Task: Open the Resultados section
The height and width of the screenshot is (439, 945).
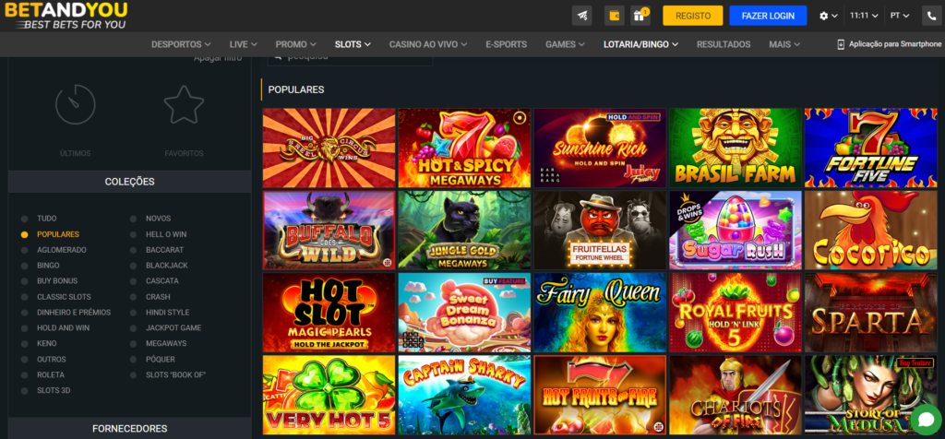Action: coord(724,44)
